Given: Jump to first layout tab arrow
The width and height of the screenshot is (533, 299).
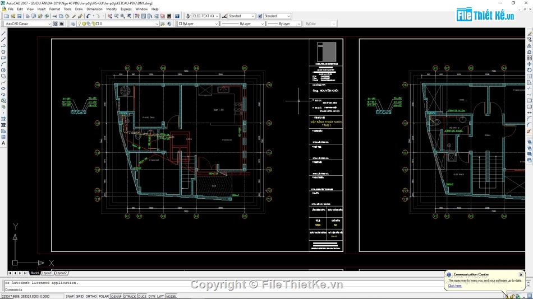Looking at the screenshot, I should click(10, 273).
